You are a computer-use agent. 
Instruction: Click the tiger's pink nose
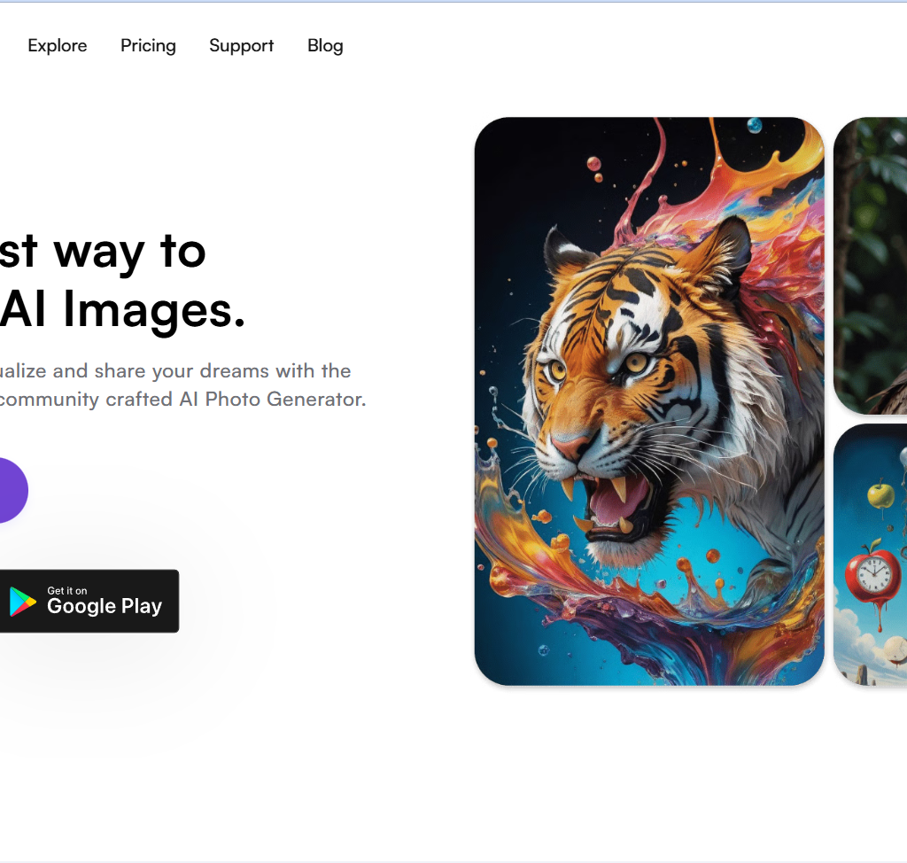(568, 445)
